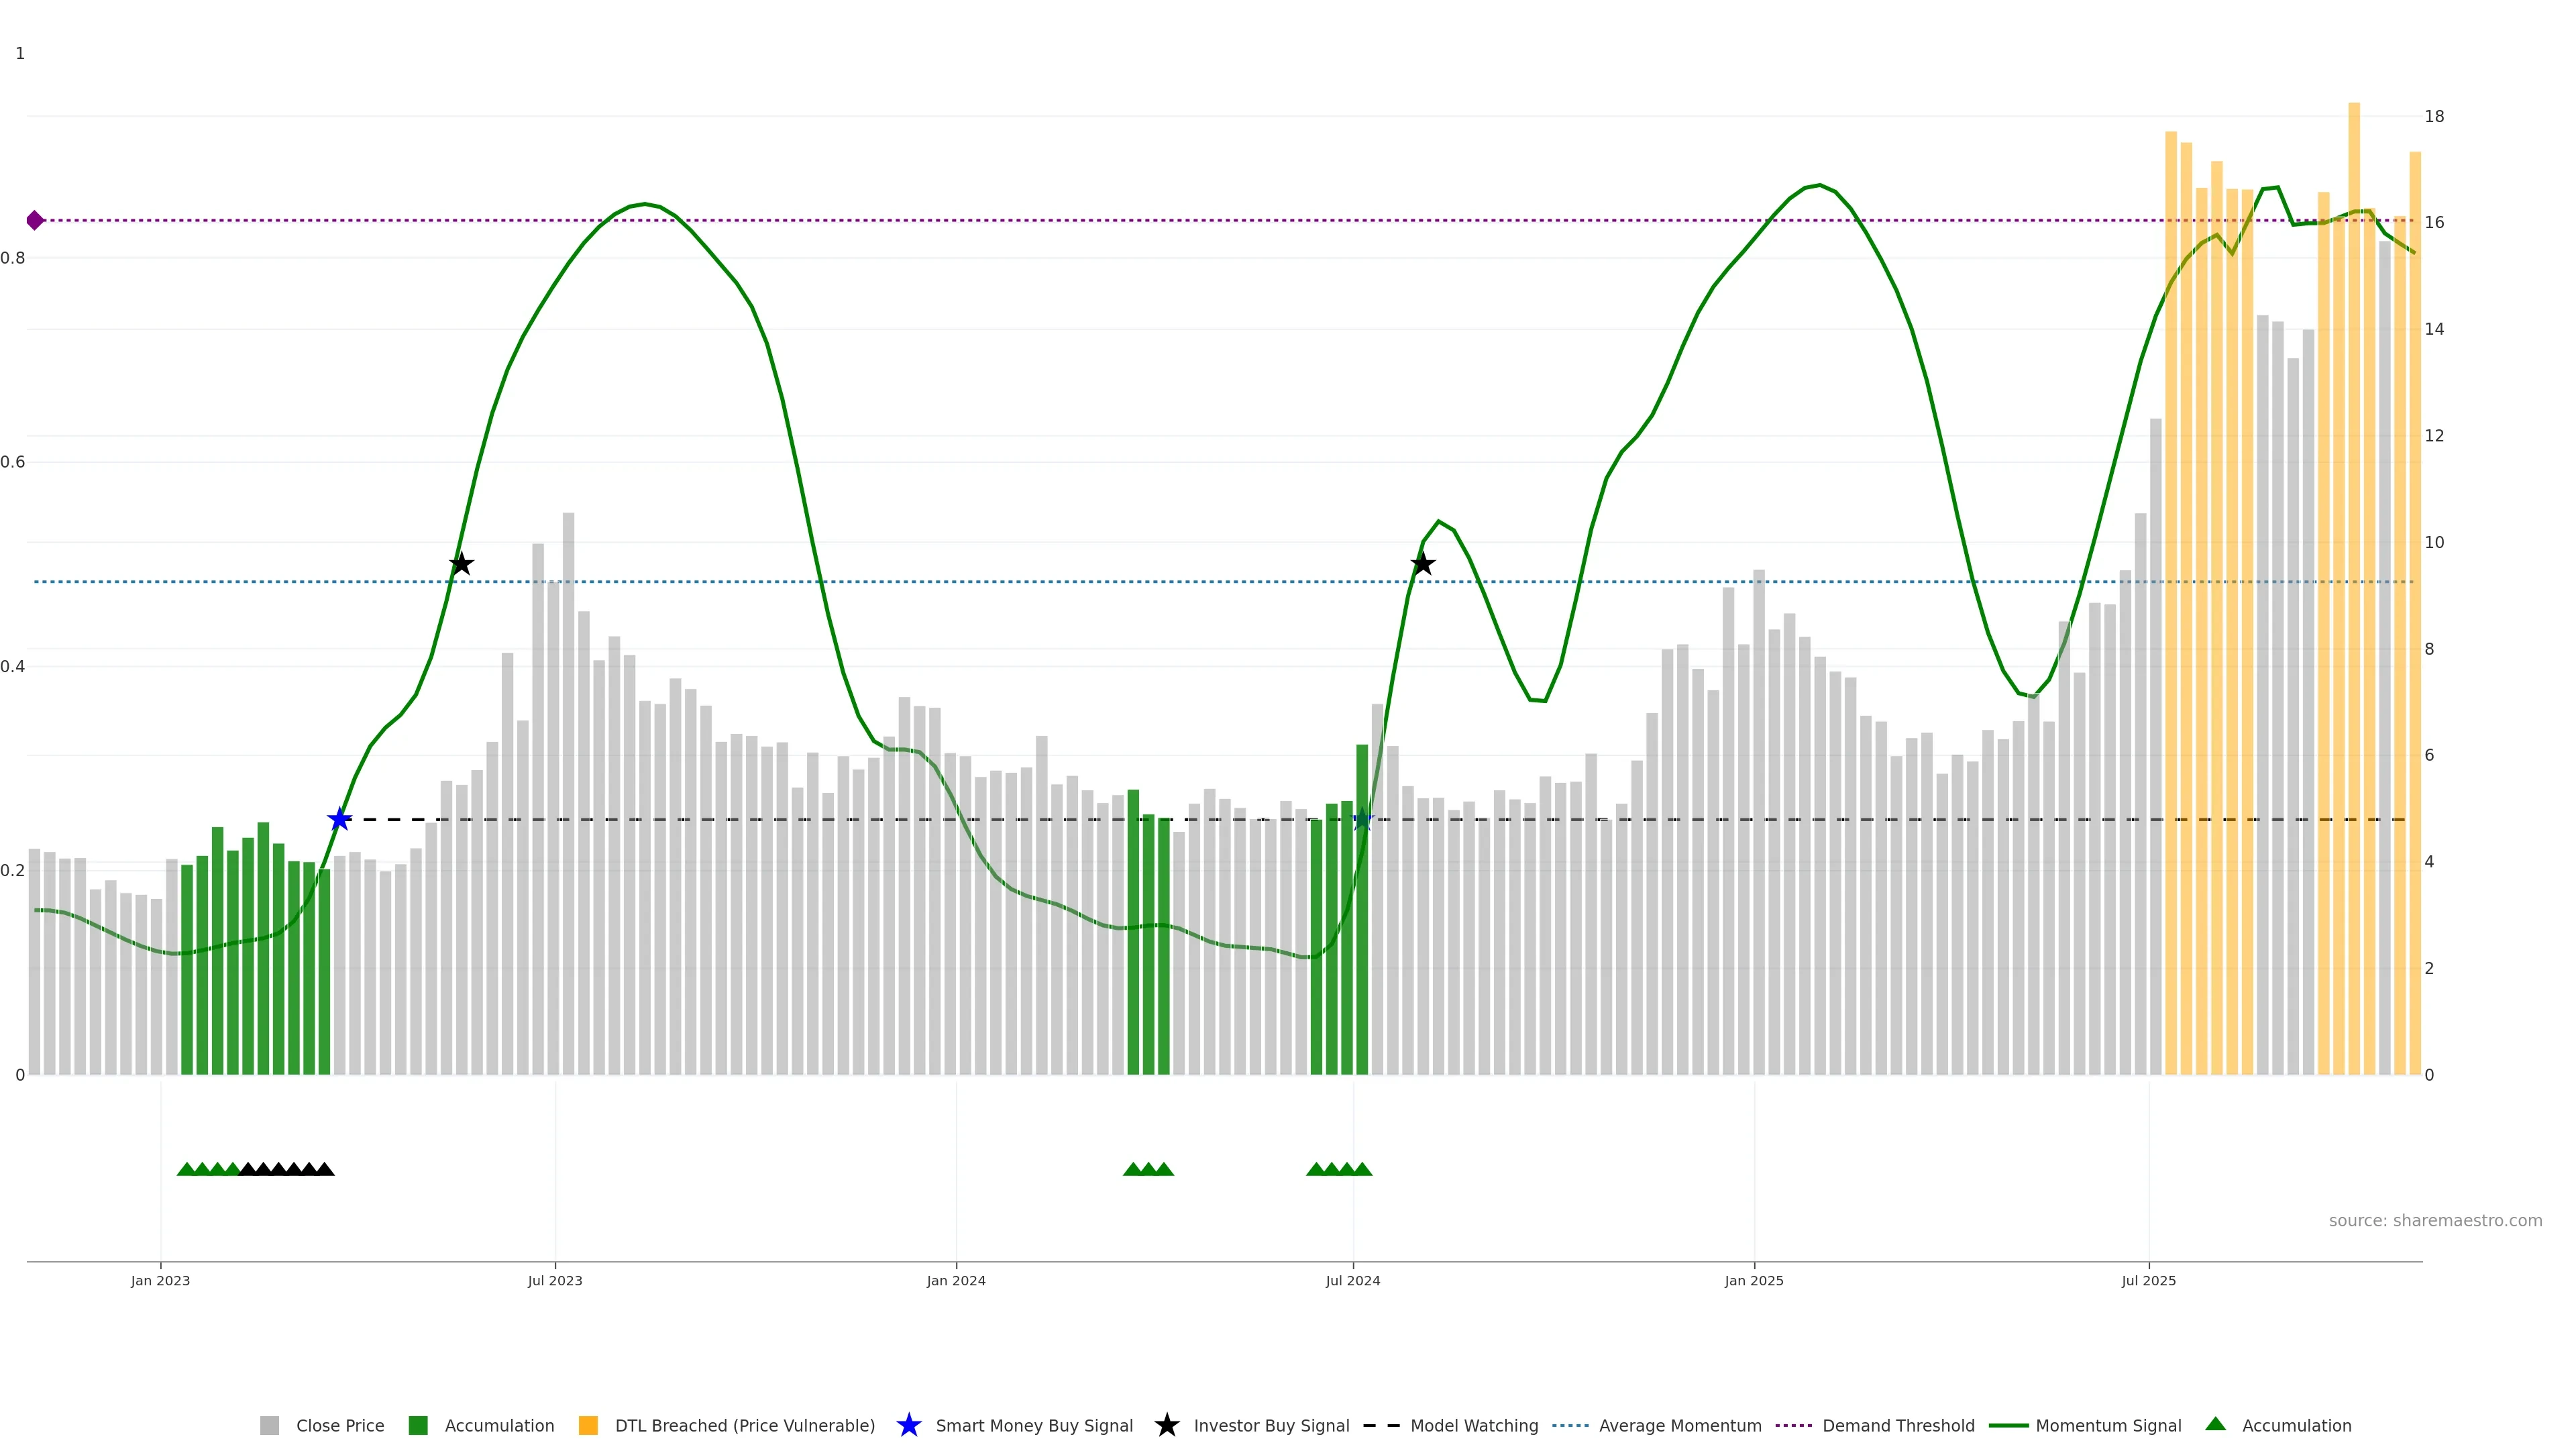The width and height of the screenshot is (2576, 1449).
Task: Click the green Accumulation legend swatch
Action: (418, 1426)
